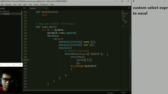Click line number 31 in gutter
This screenshot has height=94, width=168.
pos(25,12)
